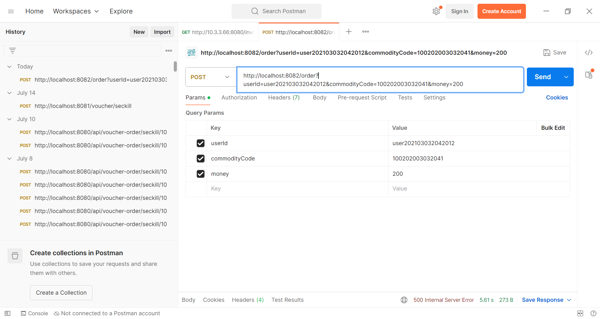Open the POST method dropdown
The height and width of the screenshot is (319, 600).
click(211, 77)
